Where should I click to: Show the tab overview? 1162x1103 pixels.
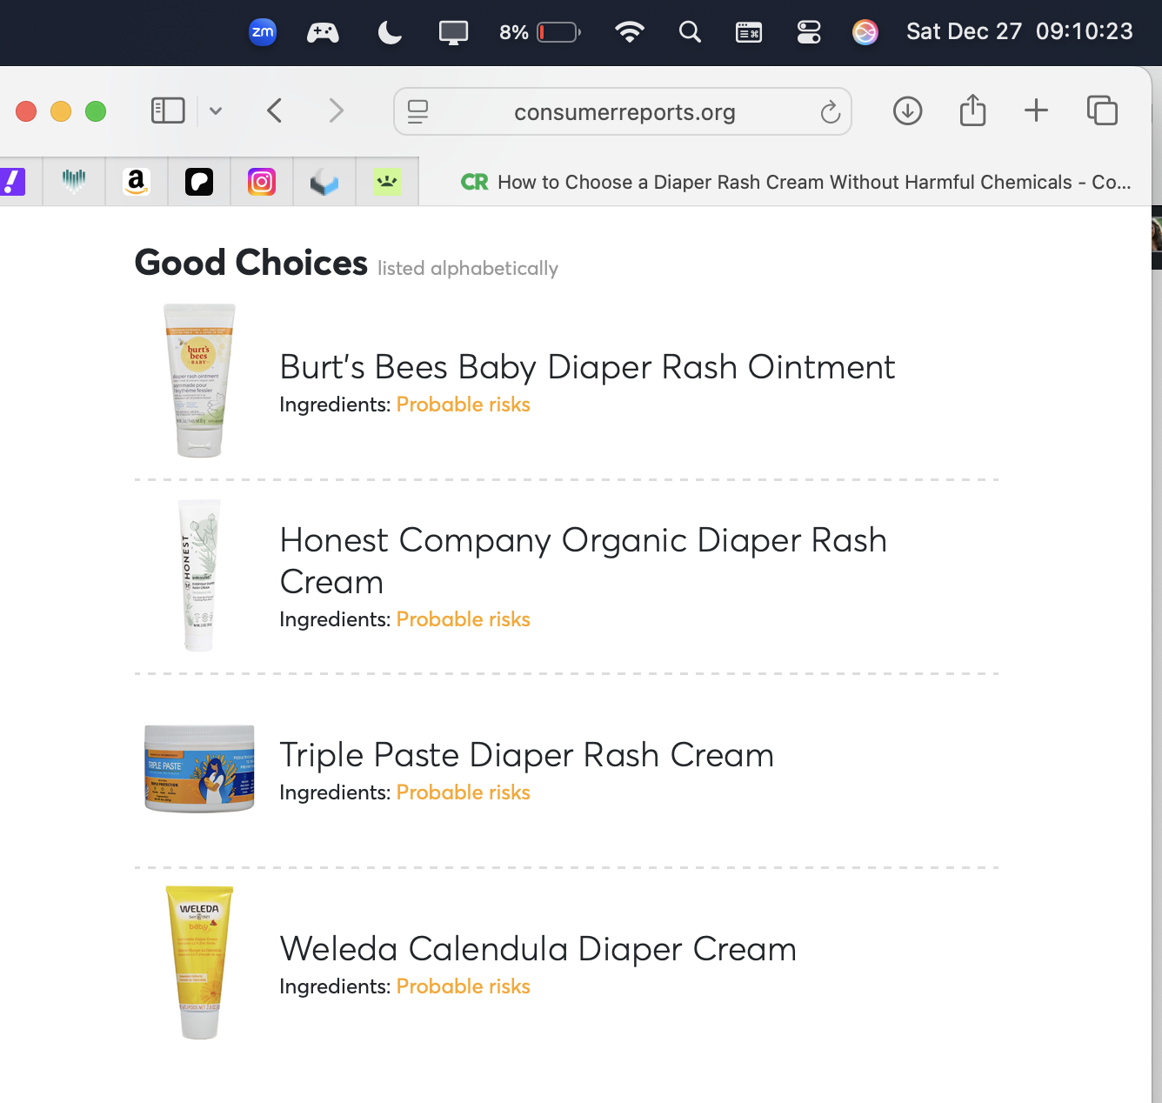click(x=1102, y=110)
